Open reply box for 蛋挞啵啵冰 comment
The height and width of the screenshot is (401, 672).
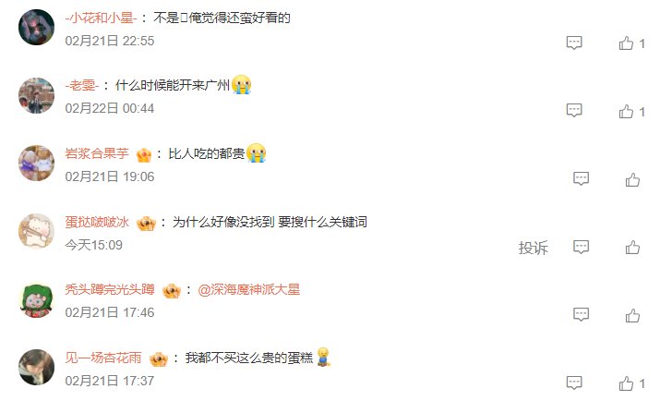click(582, 247)
